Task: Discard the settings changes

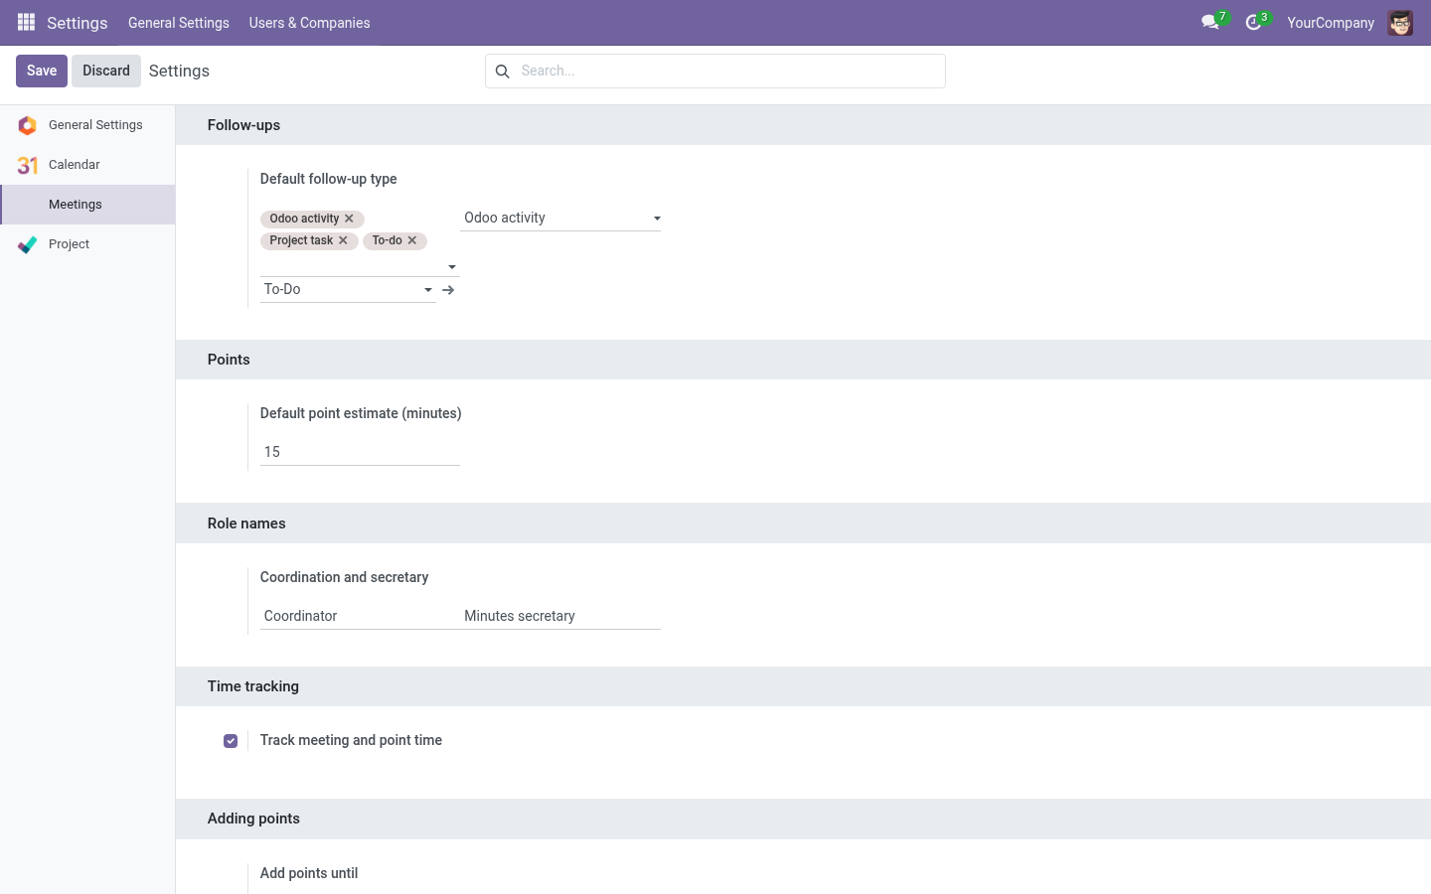Action: click(106, 71)
